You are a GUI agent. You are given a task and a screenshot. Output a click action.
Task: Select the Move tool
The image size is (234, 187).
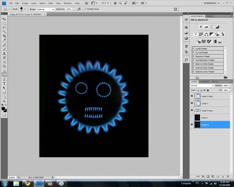pyautogui.click(x=4, y=19)
